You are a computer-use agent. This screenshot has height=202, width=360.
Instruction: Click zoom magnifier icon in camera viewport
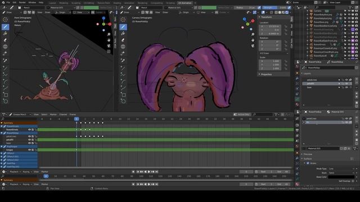pyautogui.click(x=253, y=34)
